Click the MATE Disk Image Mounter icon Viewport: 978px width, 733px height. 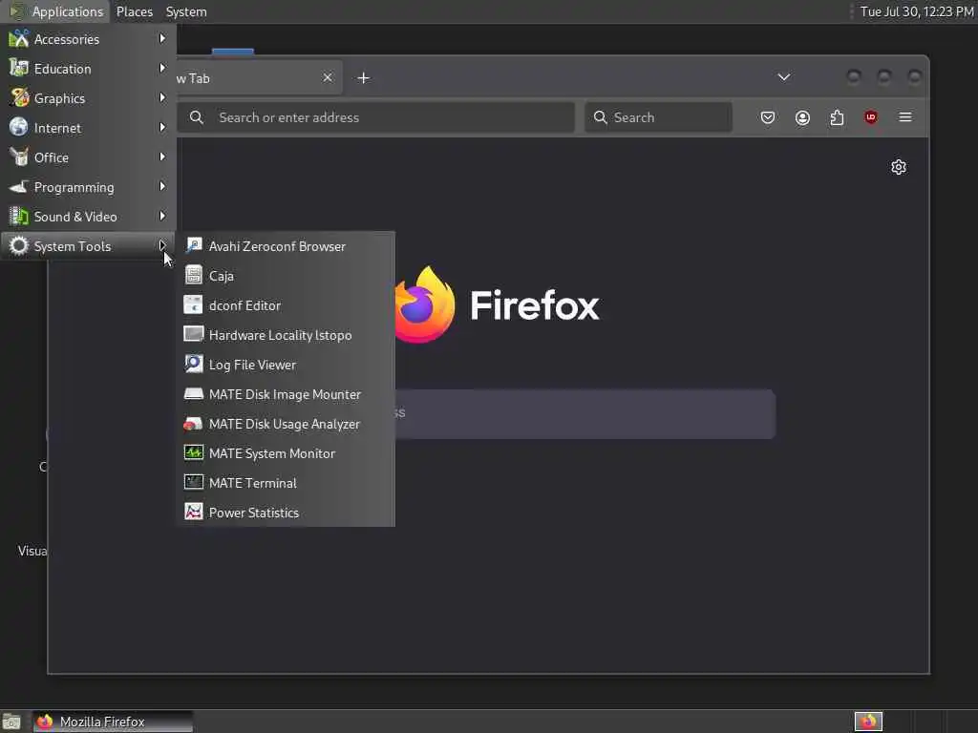193,394
